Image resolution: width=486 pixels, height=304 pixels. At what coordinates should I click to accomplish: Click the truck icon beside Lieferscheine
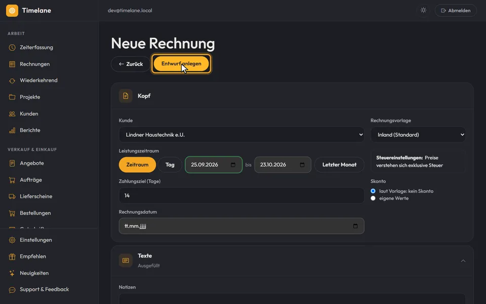12,197
